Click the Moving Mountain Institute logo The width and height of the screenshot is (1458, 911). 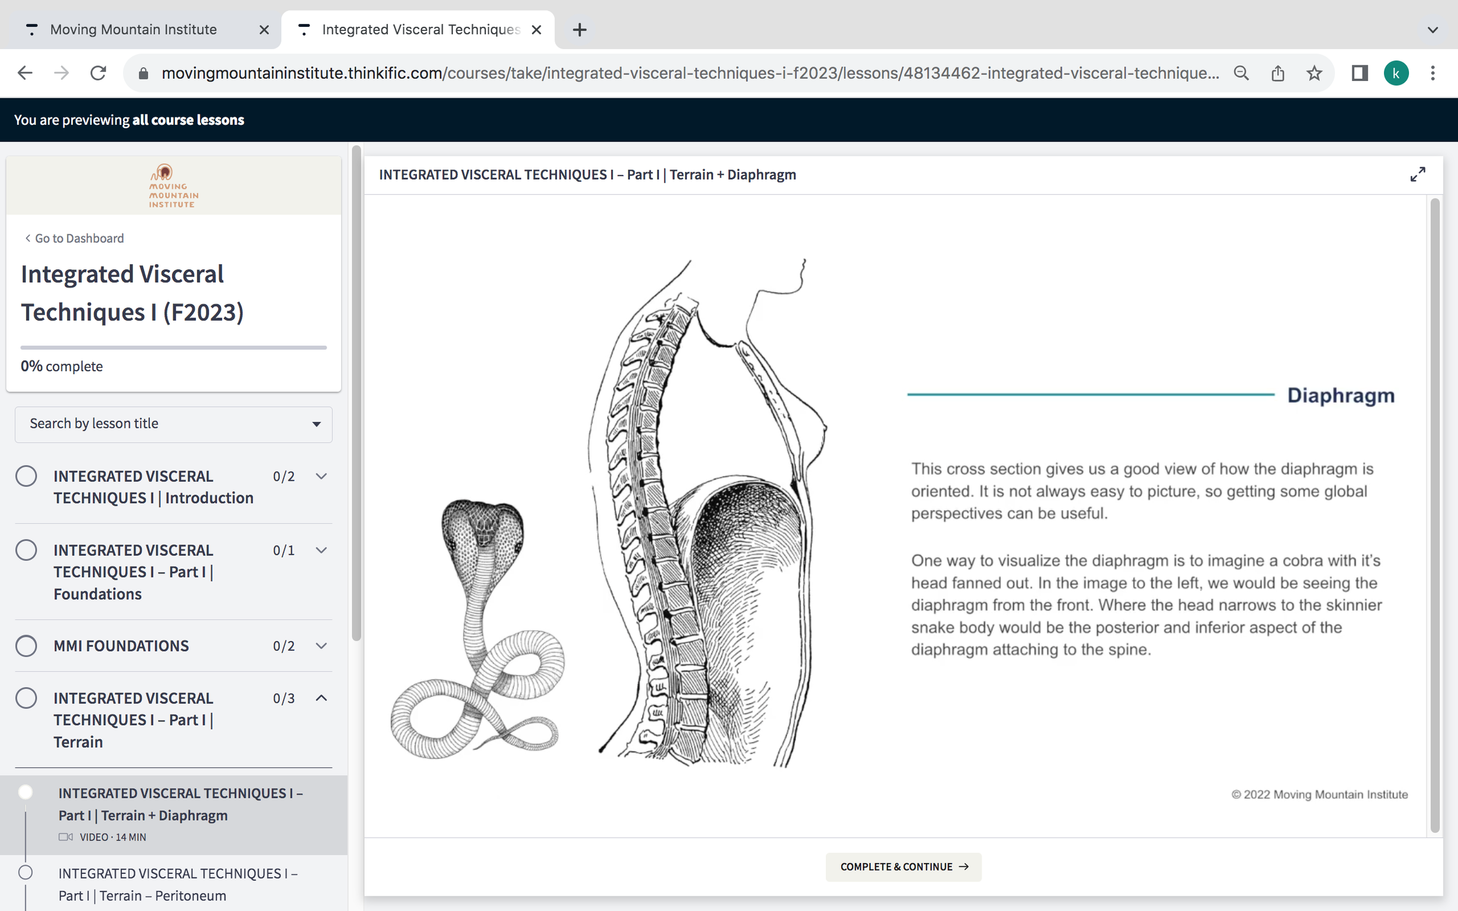pyautogui.click(x=173, y=185)
